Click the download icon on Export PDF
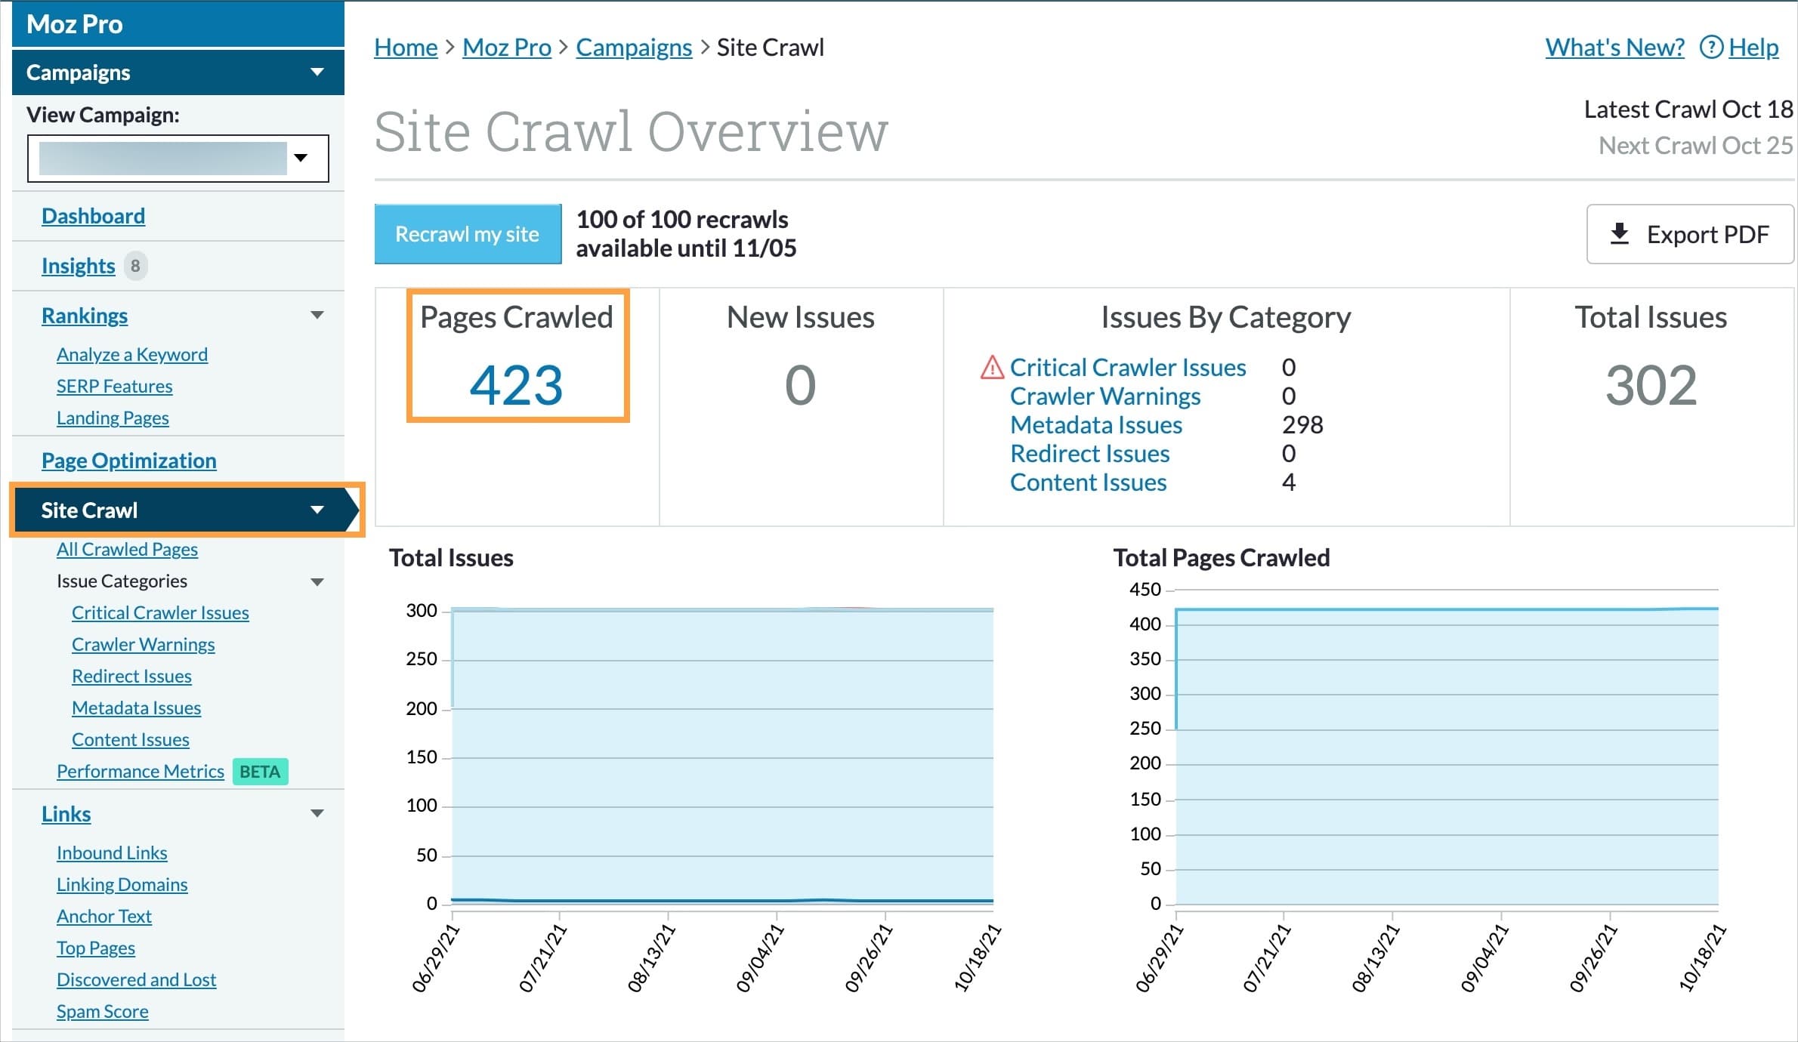The image size is (1798, 1042). (1619, 234)
